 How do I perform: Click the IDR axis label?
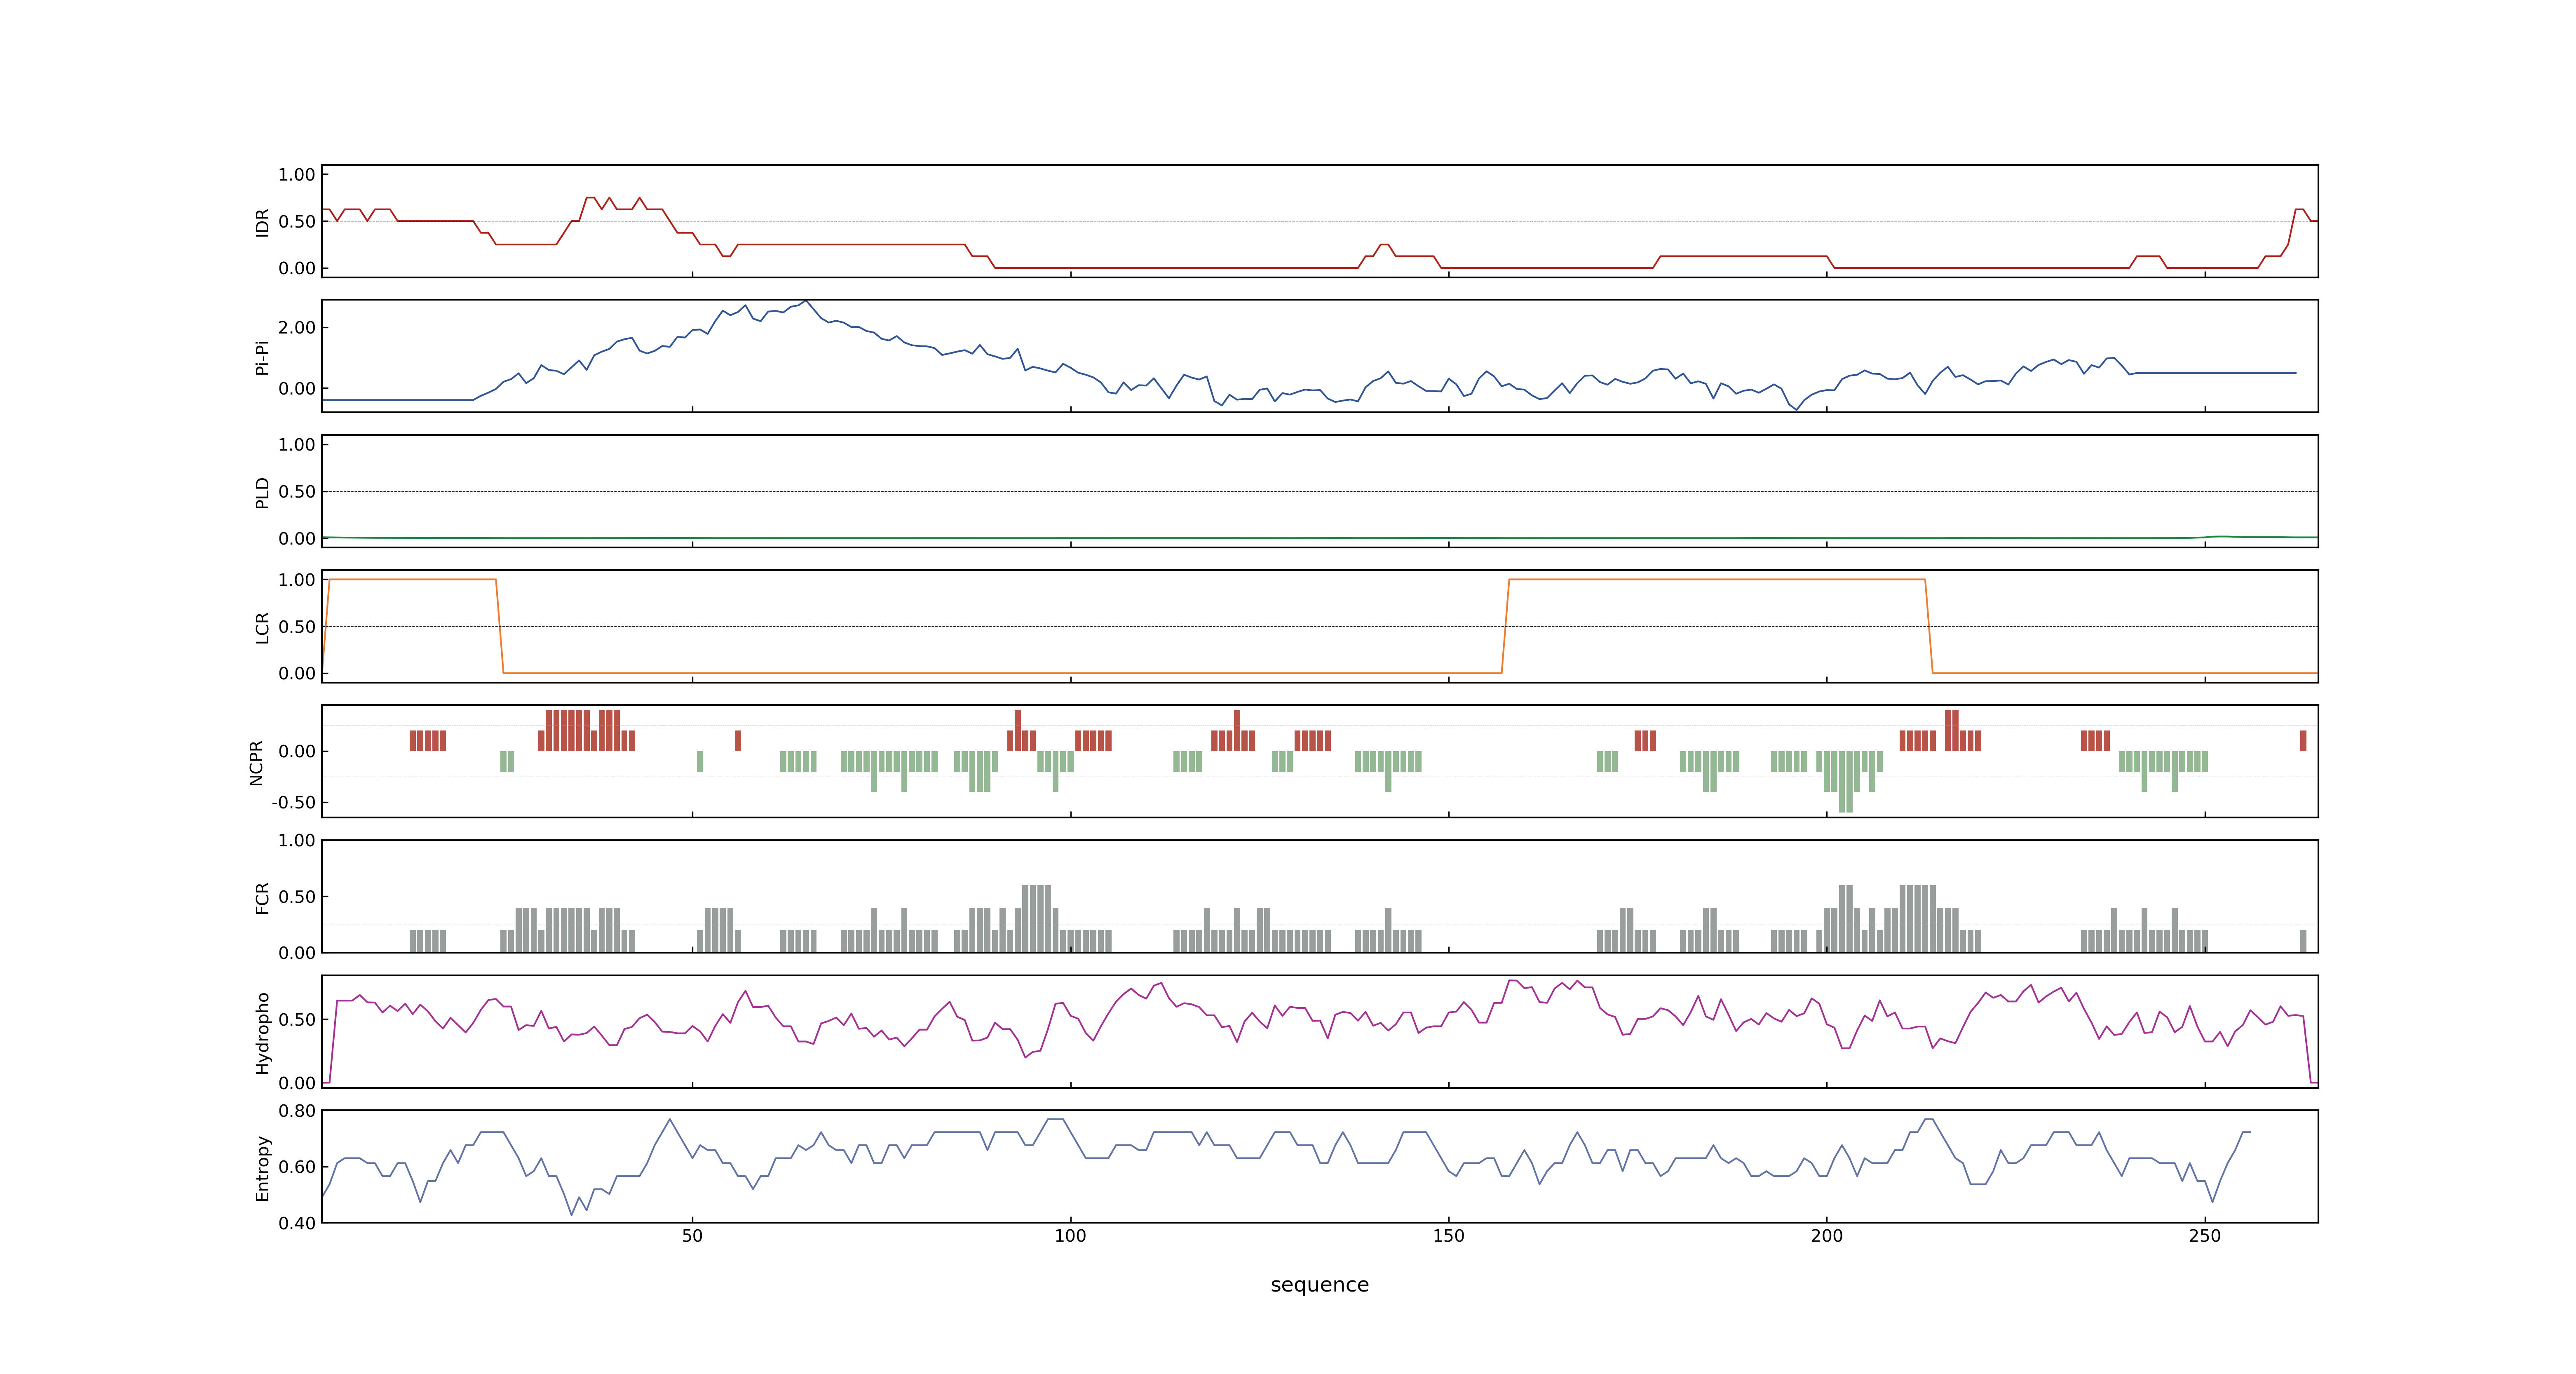click(262, 222)
